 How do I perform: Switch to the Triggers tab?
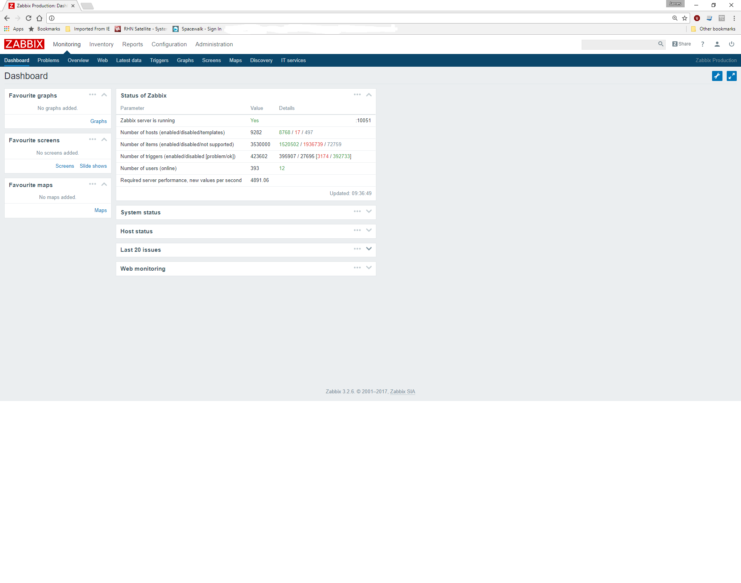(159, 61)
